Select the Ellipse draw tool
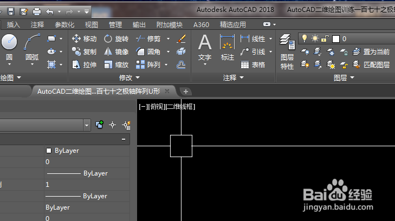 tap(51, 51)
